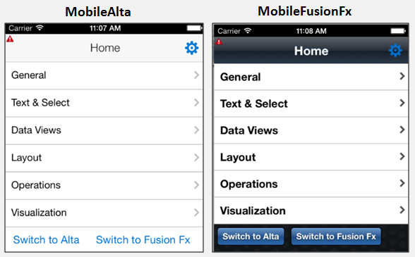Tap Wi-Fi icon in MobileAlta status bar
Screen dimensions: 415x257
(40, 27)
